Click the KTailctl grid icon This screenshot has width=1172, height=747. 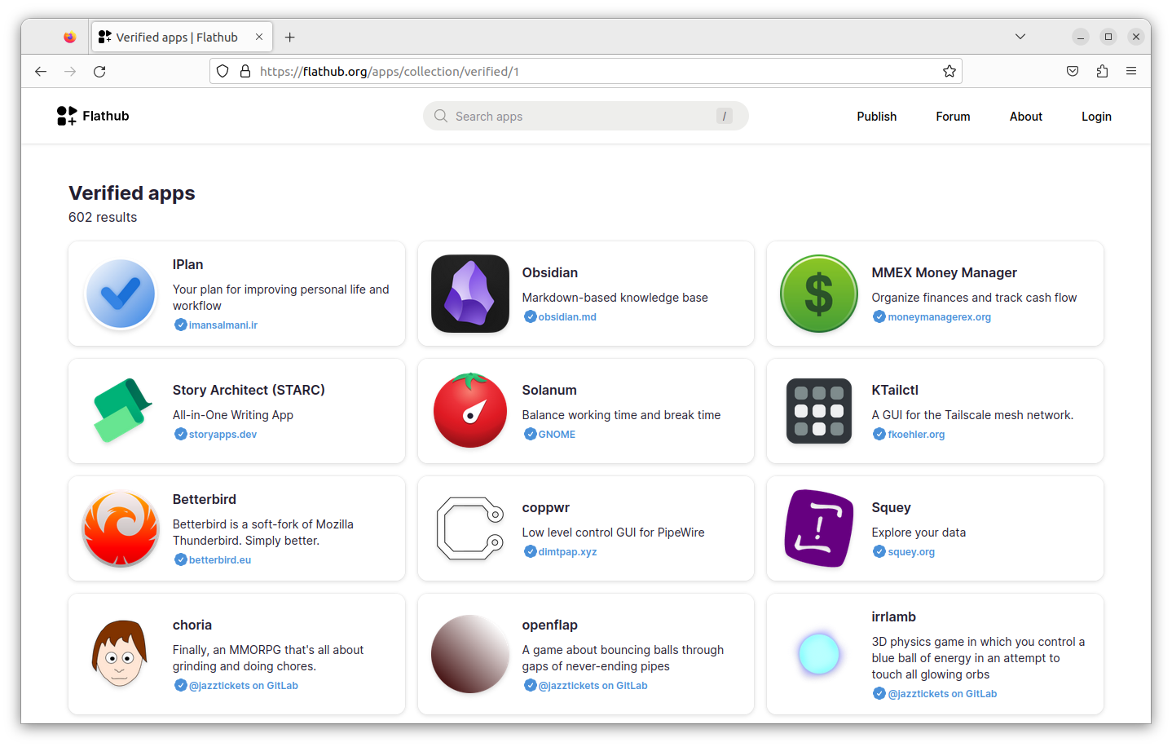[818, 411]
